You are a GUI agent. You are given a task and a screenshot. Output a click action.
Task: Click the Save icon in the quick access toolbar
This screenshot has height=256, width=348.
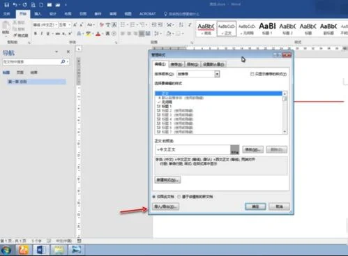[x=6, y=5]
